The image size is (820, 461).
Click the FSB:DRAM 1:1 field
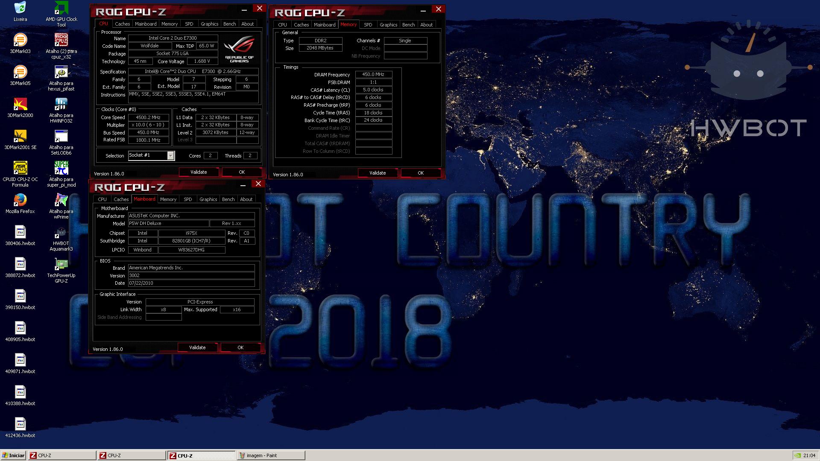[373, 82]
